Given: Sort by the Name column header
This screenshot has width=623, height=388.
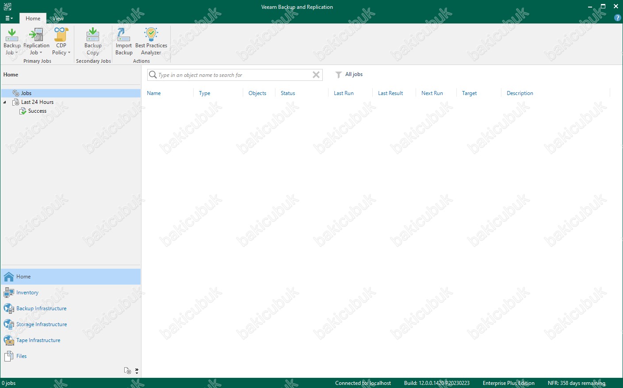Looking at the screenshot, I should [x=154, y=93].
